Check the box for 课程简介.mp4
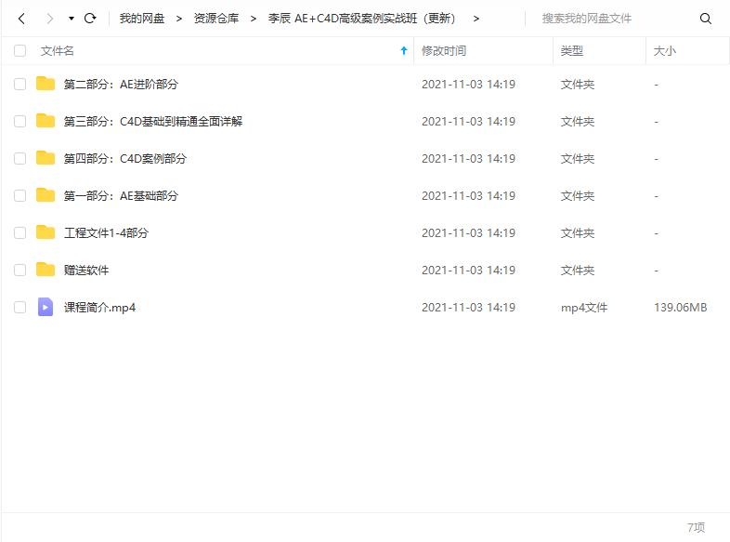The height and width of the screenshot is (542, 730). tap(20, 308)
